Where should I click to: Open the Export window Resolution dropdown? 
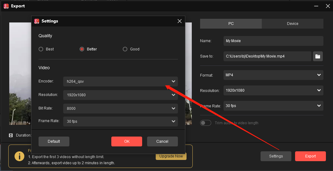coord(273,90)
